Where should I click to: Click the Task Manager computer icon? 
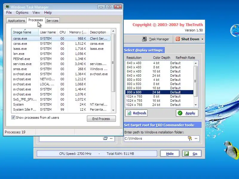(144, 39)
